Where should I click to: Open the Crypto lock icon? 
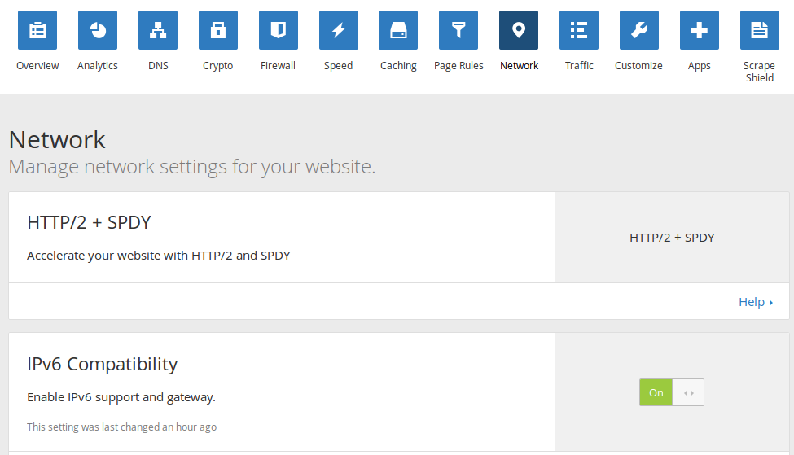pos(218,31)
